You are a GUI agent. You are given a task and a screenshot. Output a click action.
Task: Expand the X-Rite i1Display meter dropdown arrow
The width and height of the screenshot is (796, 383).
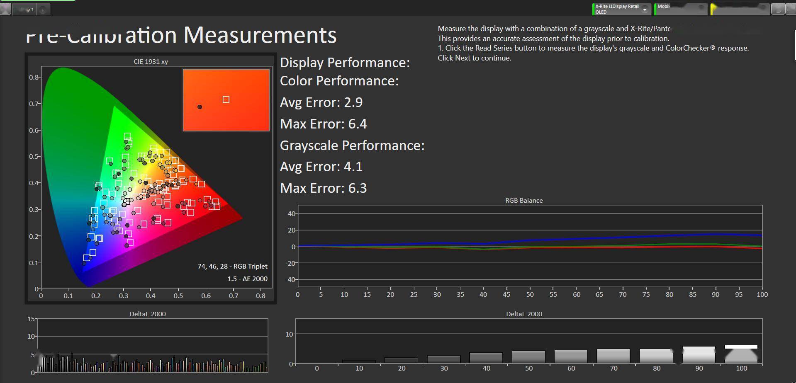coord(645,10)
